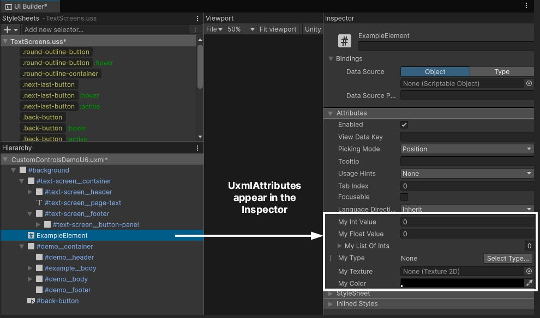Click the Tooltip input field
Screen dimensions: 540x318
(x=467, y=161)
